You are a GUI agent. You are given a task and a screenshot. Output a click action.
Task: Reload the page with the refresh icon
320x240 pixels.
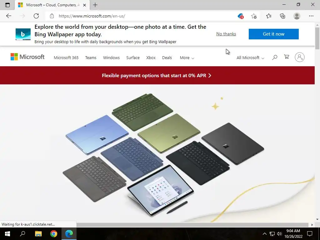click(x=36, y=16)
